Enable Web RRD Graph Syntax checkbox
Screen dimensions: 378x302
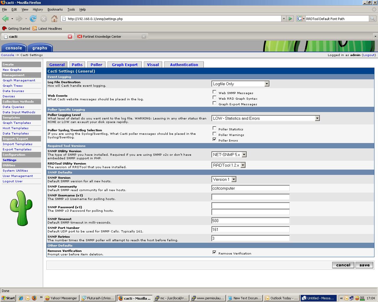pyautogui.click(x=214, y=97)
